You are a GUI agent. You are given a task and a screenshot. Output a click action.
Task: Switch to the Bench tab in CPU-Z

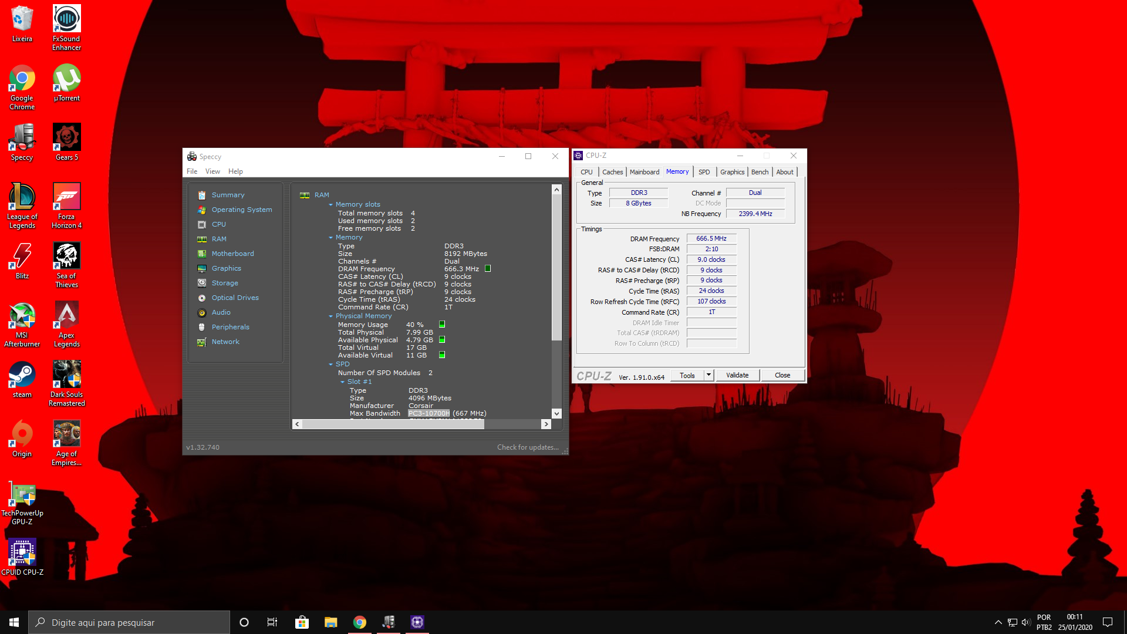[760, 172]
